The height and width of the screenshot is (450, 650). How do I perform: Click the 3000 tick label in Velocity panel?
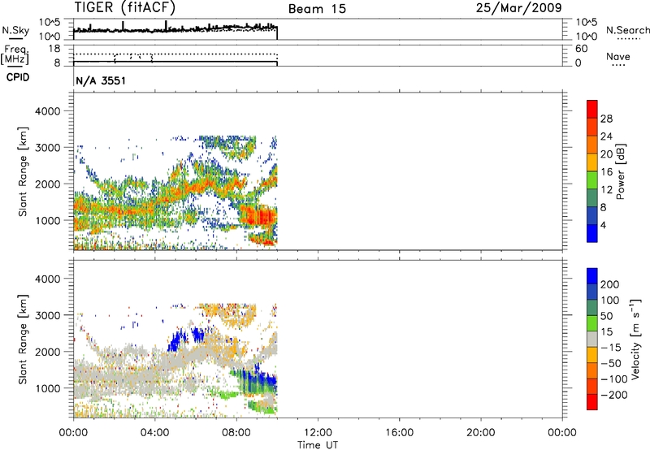(47, 315)
